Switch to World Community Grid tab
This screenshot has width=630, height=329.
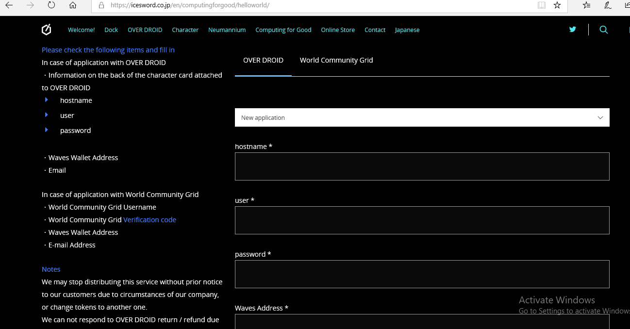pyautogui.click(x=336, y=60)
